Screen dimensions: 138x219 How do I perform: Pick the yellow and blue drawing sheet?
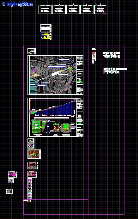[x=46, y=36]
